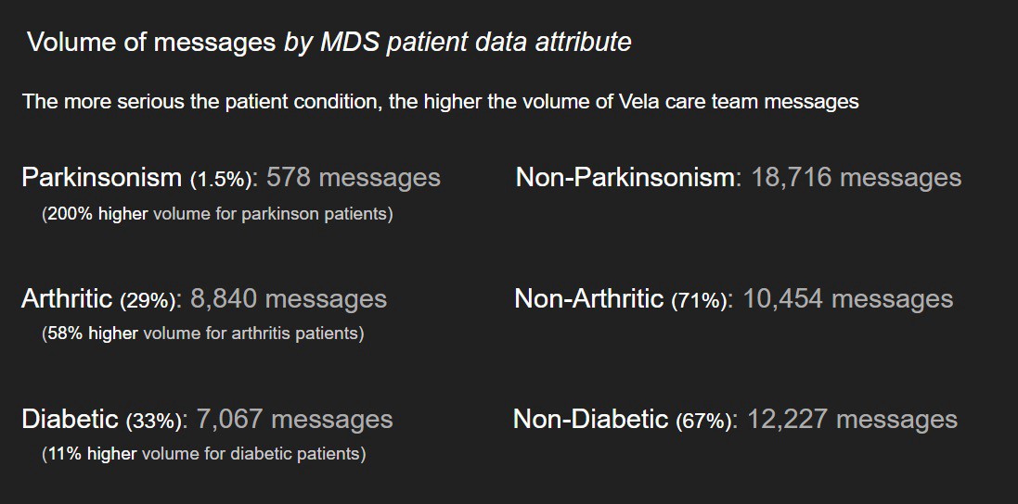This screenshot has height=504, width=1018.
Task: Select the 12,227 messages figure
Action: point(853,419)
